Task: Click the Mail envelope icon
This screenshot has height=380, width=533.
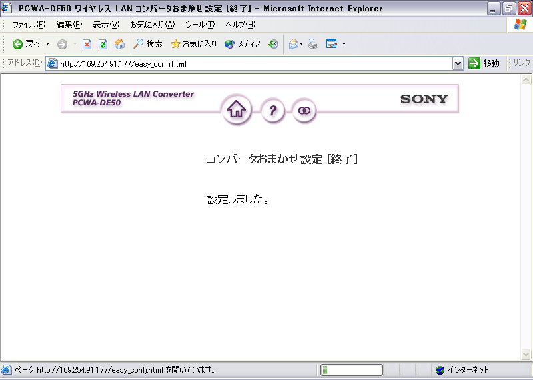Action: tap(294, 44)
